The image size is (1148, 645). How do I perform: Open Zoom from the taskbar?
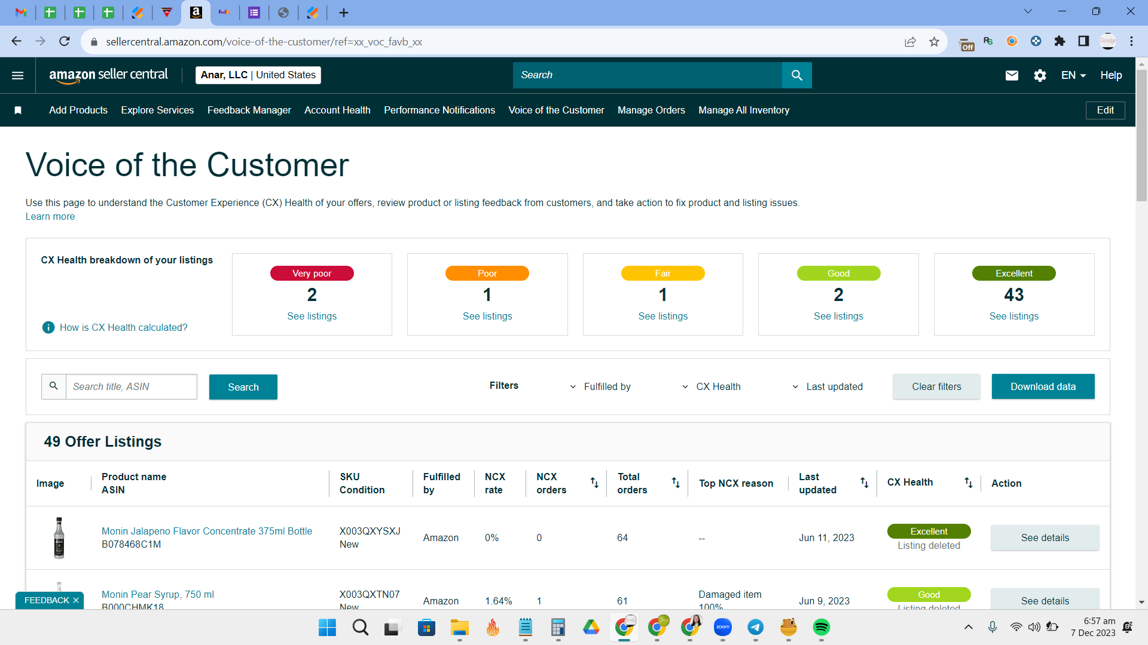click(723, 628)
